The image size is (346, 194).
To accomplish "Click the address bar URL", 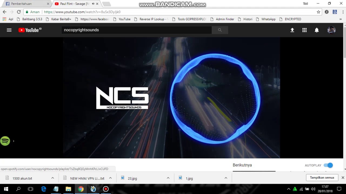I will (x=82, y=12).
